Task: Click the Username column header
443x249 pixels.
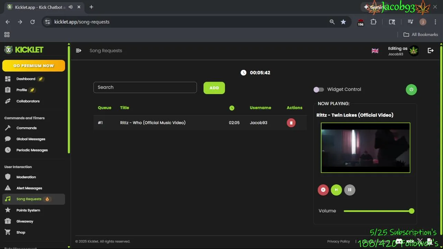Action: (x=260, y=108)
